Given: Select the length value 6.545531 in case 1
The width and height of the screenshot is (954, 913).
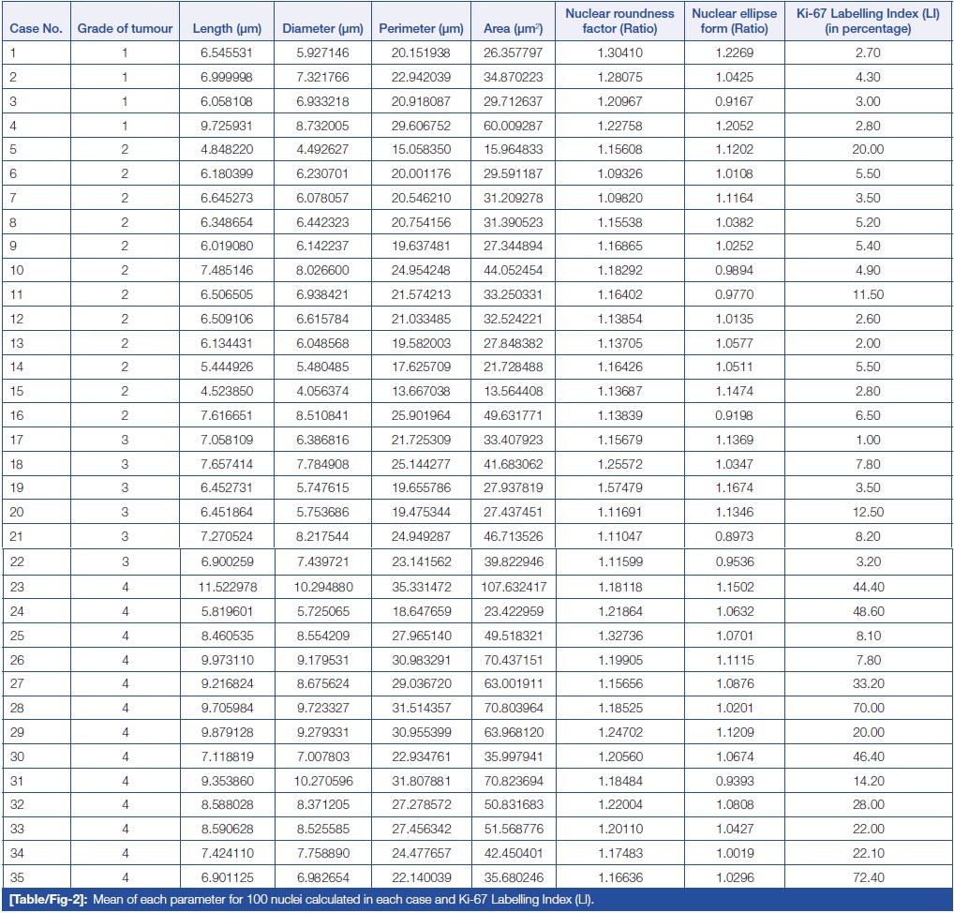Looking at the screenshot, I should pos(226,52).
